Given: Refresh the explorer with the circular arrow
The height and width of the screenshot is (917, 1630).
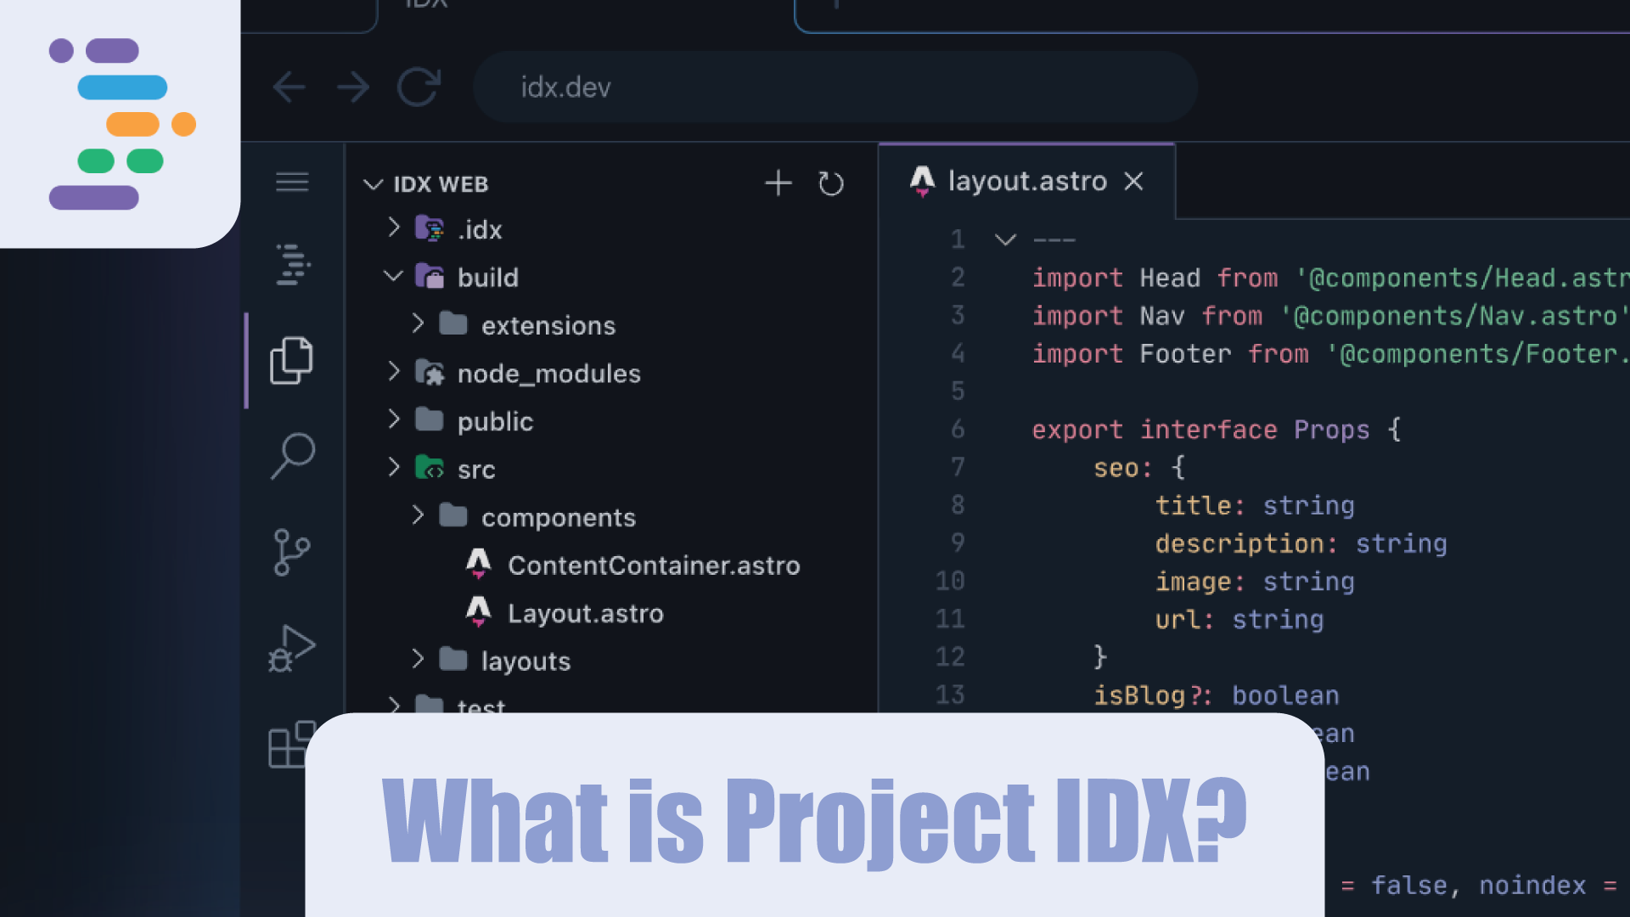Looking at the screenshot, I should pos(831,183).
